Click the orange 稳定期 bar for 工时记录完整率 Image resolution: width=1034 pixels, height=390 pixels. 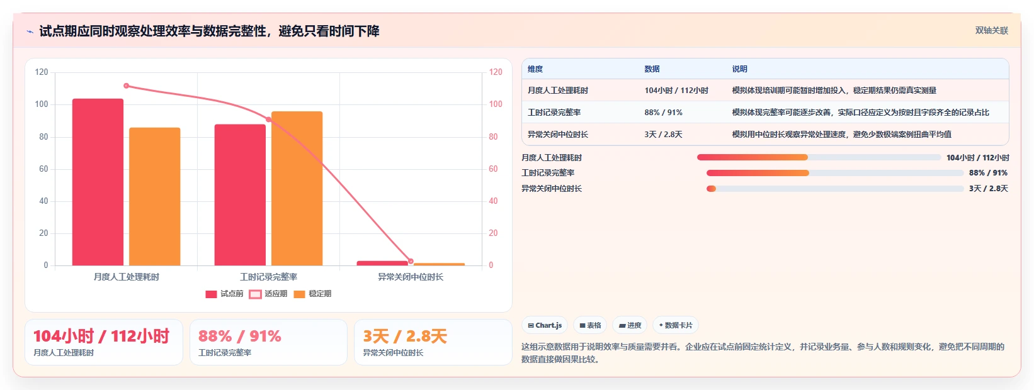point(297,188)
